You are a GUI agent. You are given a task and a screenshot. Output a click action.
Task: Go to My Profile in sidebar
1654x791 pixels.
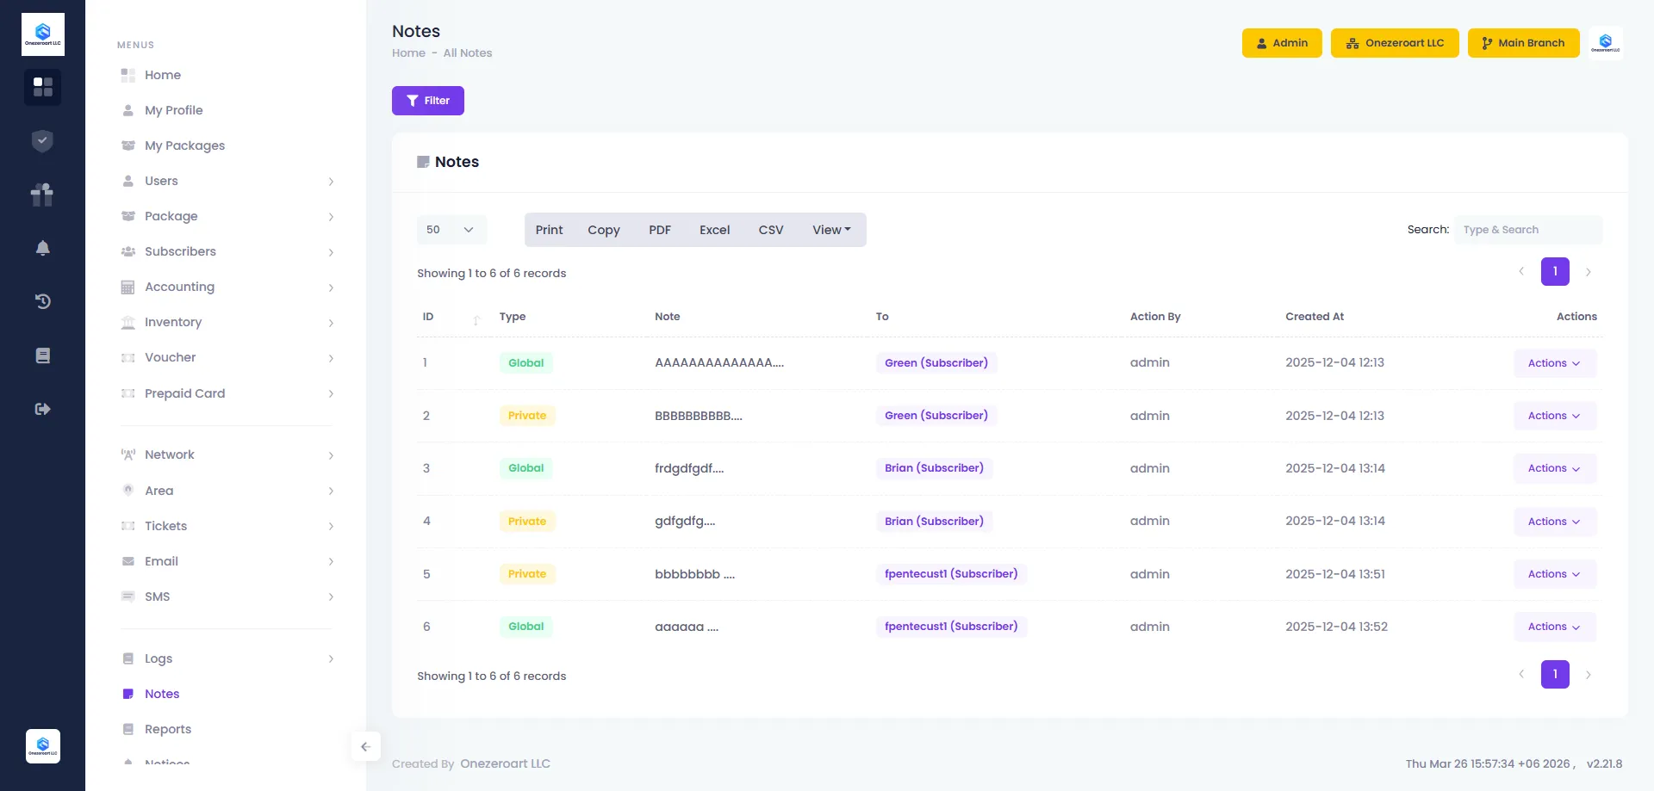coord(173,110)
